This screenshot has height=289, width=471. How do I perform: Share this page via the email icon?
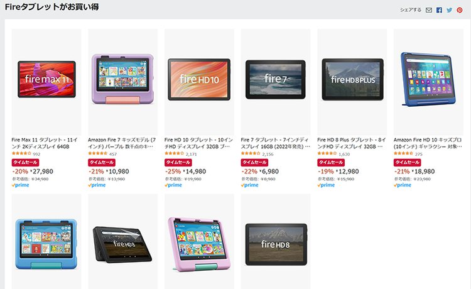(x=429, y=10)
